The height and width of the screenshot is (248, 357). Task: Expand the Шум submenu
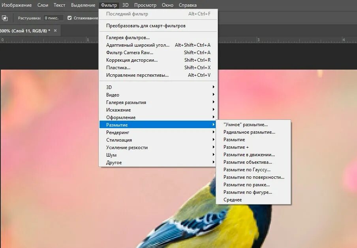[158, 155]
